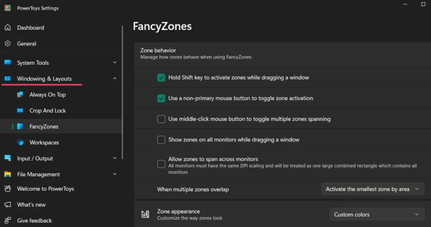Open Welcome to PowerToys page
The height and width of the screenshot is (227, 431).
click(x=45, y=189)
